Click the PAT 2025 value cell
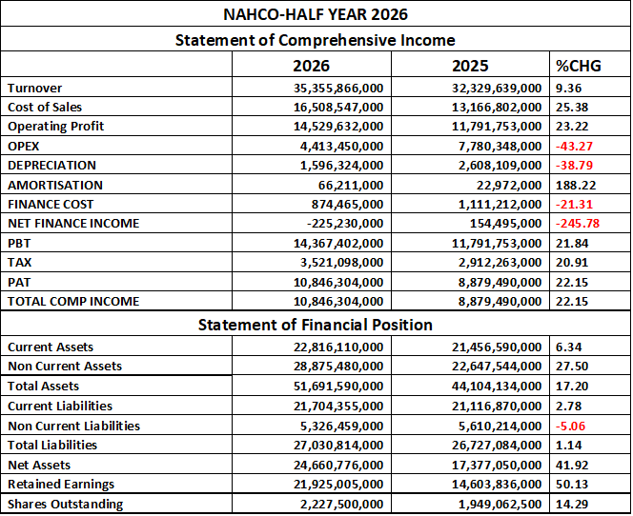633x516 pixels. click(470, 282)
